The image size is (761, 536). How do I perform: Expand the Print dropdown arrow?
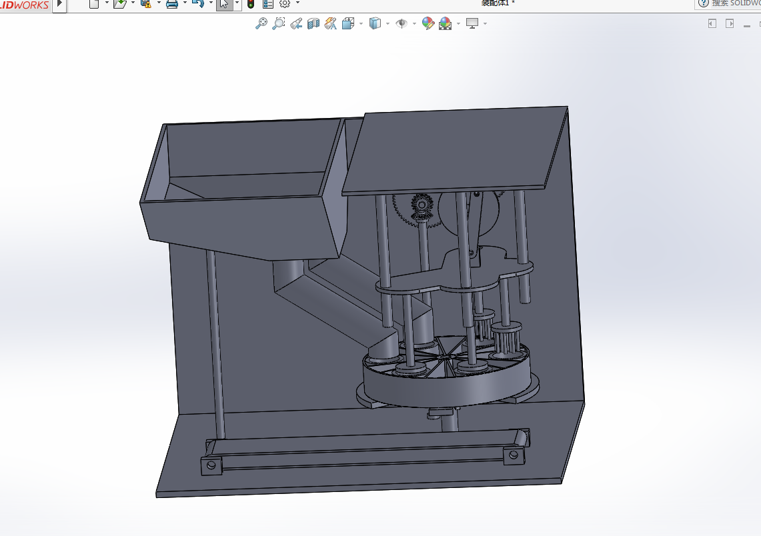[x=185, y=3]
